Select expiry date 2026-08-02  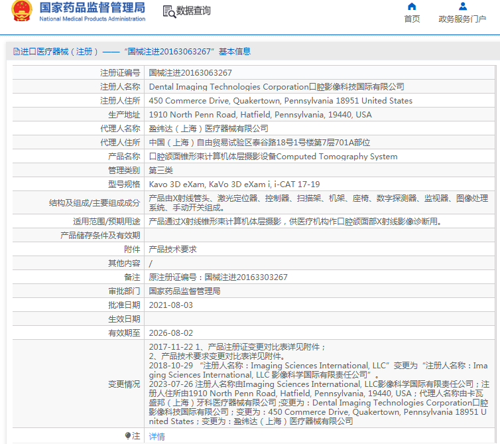(171, 333)
